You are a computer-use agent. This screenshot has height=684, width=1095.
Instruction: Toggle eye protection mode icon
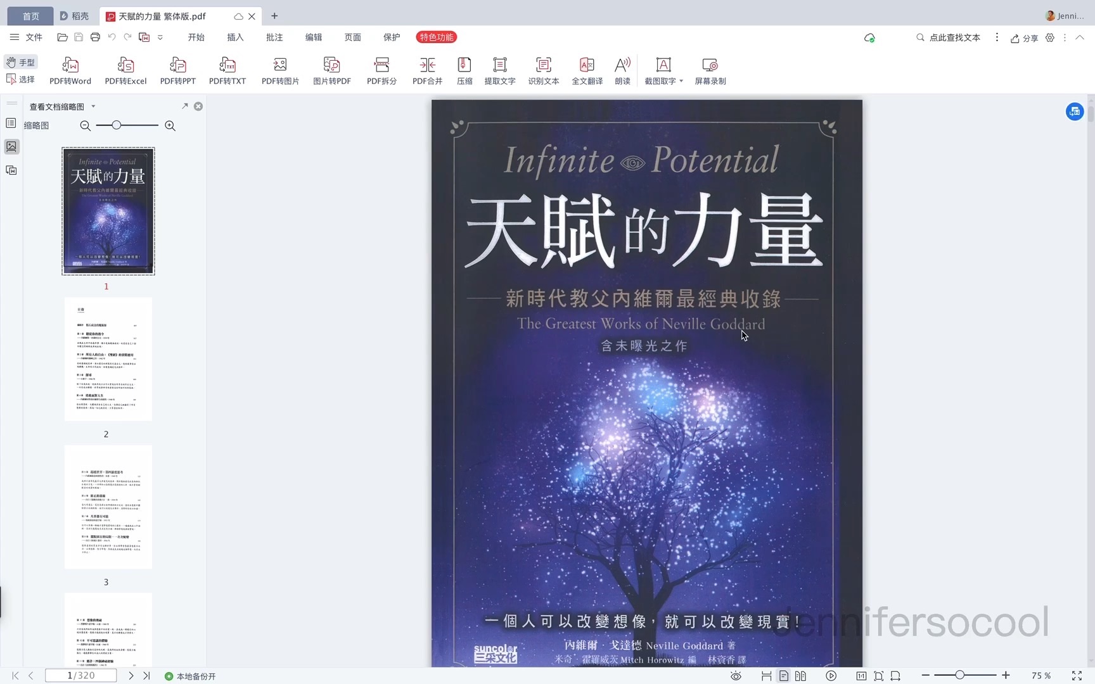(x=736, y=676)
